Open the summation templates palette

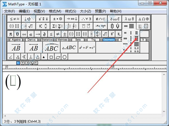tap(57, 26)
